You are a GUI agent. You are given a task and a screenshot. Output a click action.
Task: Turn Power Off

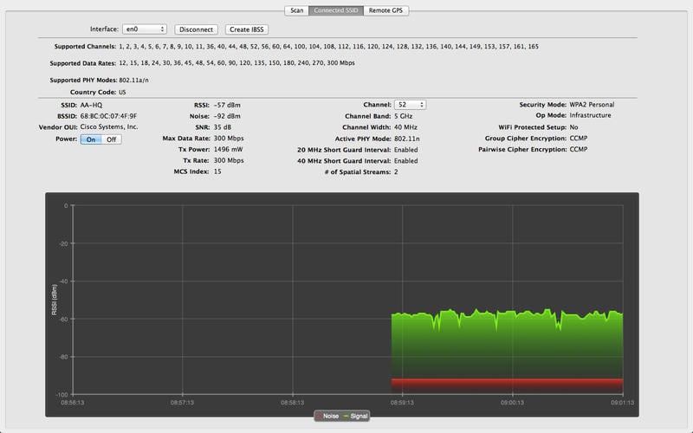(x=112, y=139)
